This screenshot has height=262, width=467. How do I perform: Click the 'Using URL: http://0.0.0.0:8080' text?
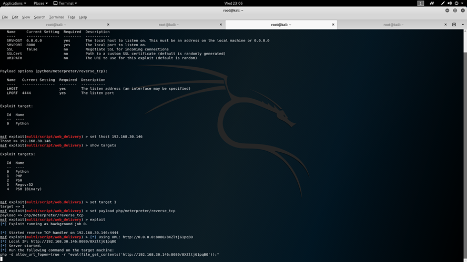point(146,237)
